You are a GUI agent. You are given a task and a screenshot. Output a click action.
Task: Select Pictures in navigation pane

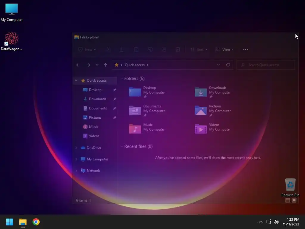click(95, 117)
